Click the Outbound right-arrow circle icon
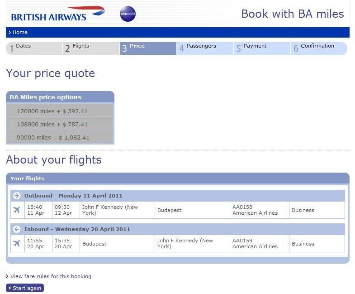Screen dimensions: 355x294 pyautogui.click(x=17, y=196)
